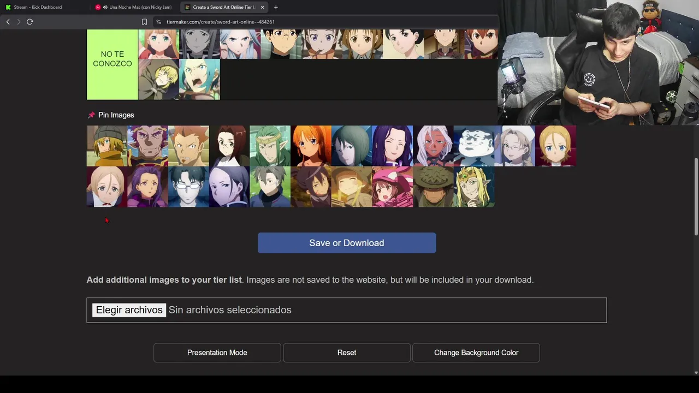Select the light-blue-haired girl in the tier

point(240,44)
